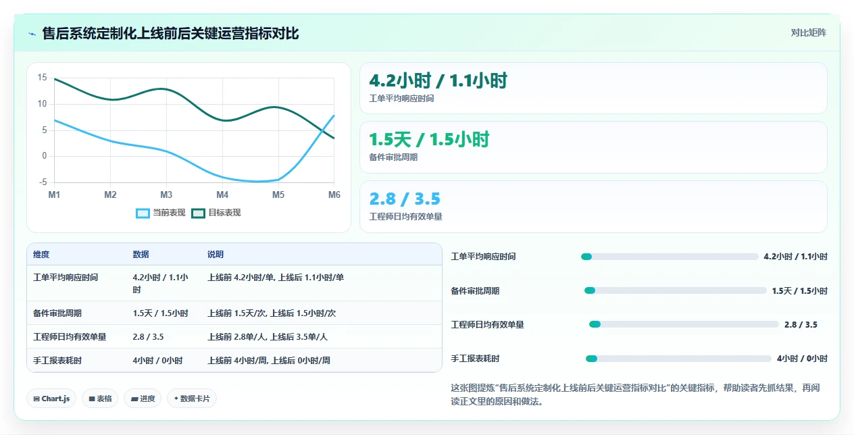Screen dimensions: 854x435
Task: Toggle the 当前表现 legend swatch
Action: click(143, 213)
